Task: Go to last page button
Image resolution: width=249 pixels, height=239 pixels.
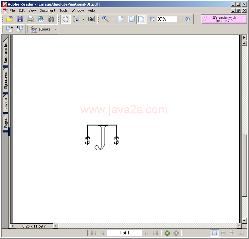Action: (155, 233)
